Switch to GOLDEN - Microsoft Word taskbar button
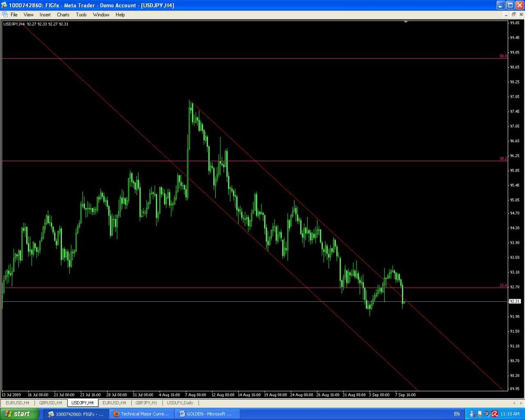 pos(207,414)
